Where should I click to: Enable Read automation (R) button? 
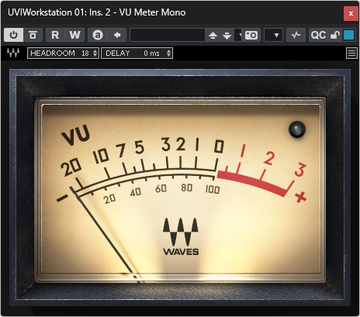pyautogui.click(x=55, y=35)
